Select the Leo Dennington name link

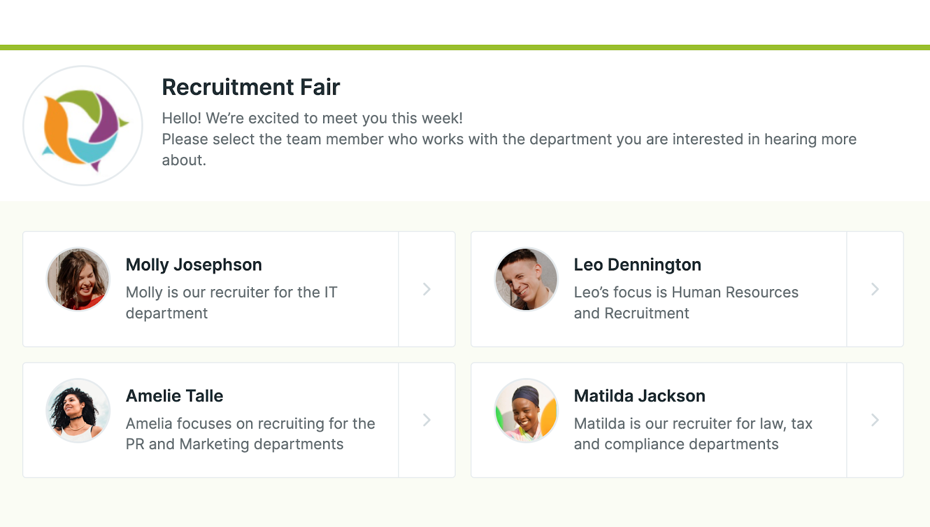pos(637,265)
